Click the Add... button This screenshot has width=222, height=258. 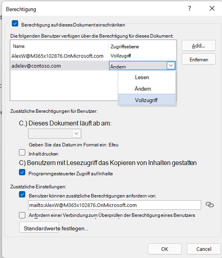click(x=199, y=46)
